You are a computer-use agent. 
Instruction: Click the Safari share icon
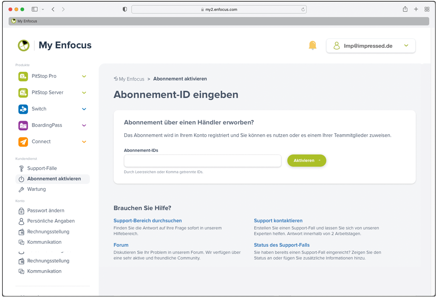(405, 9)
